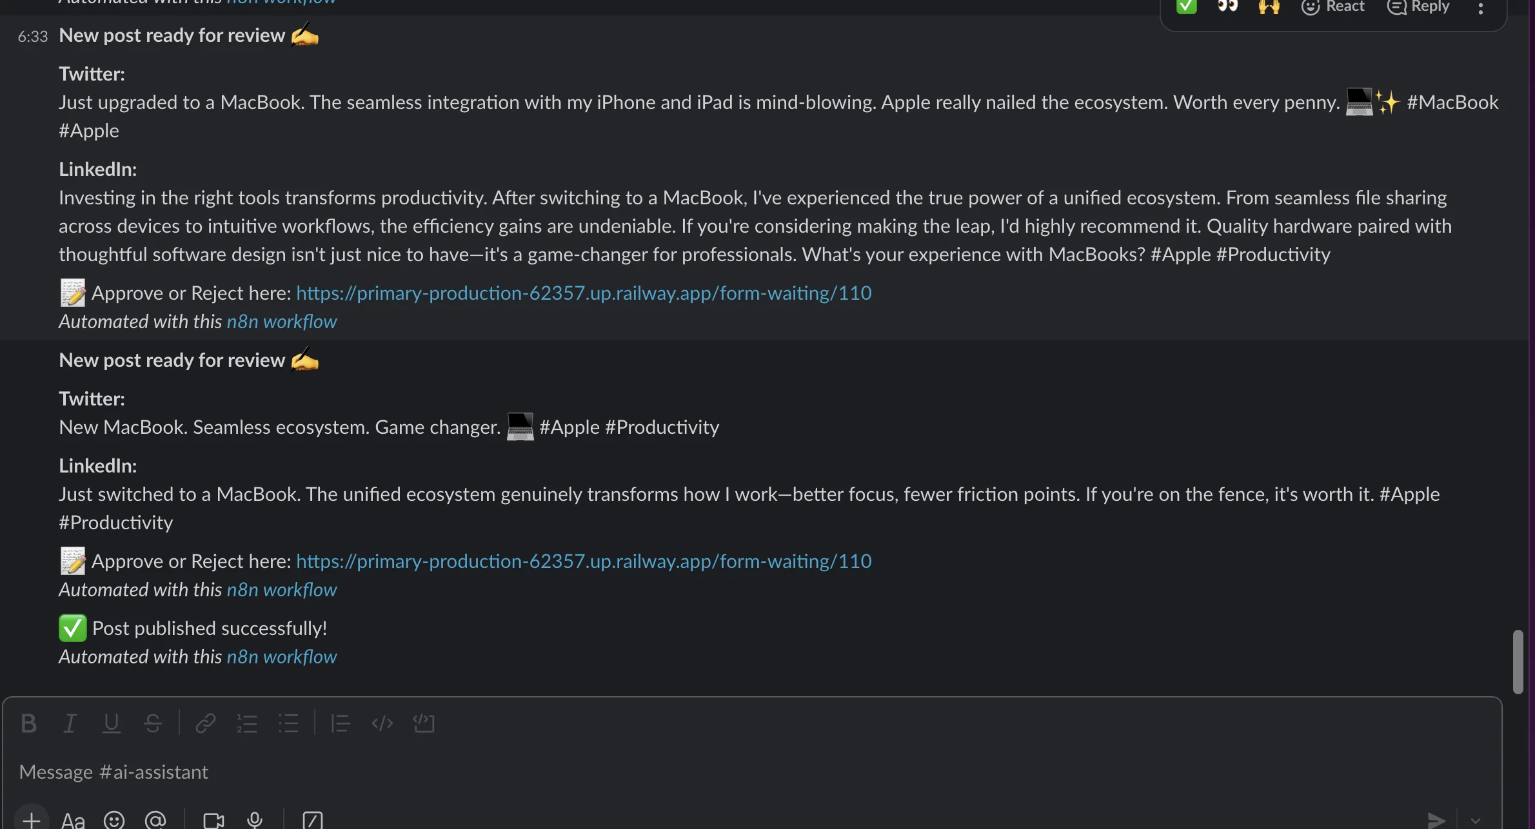The image size is (1535, 829).
Task: Insert a code block
Action: click(424, 723)
